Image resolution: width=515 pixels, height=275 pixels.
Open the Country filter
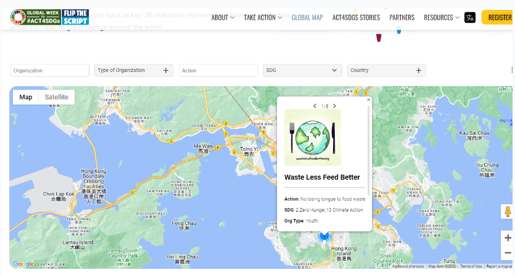(387, 70)
